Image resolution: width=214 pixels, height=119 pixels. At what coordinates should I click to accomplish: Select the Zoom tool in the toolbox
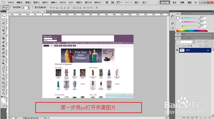tap(3, 93)
